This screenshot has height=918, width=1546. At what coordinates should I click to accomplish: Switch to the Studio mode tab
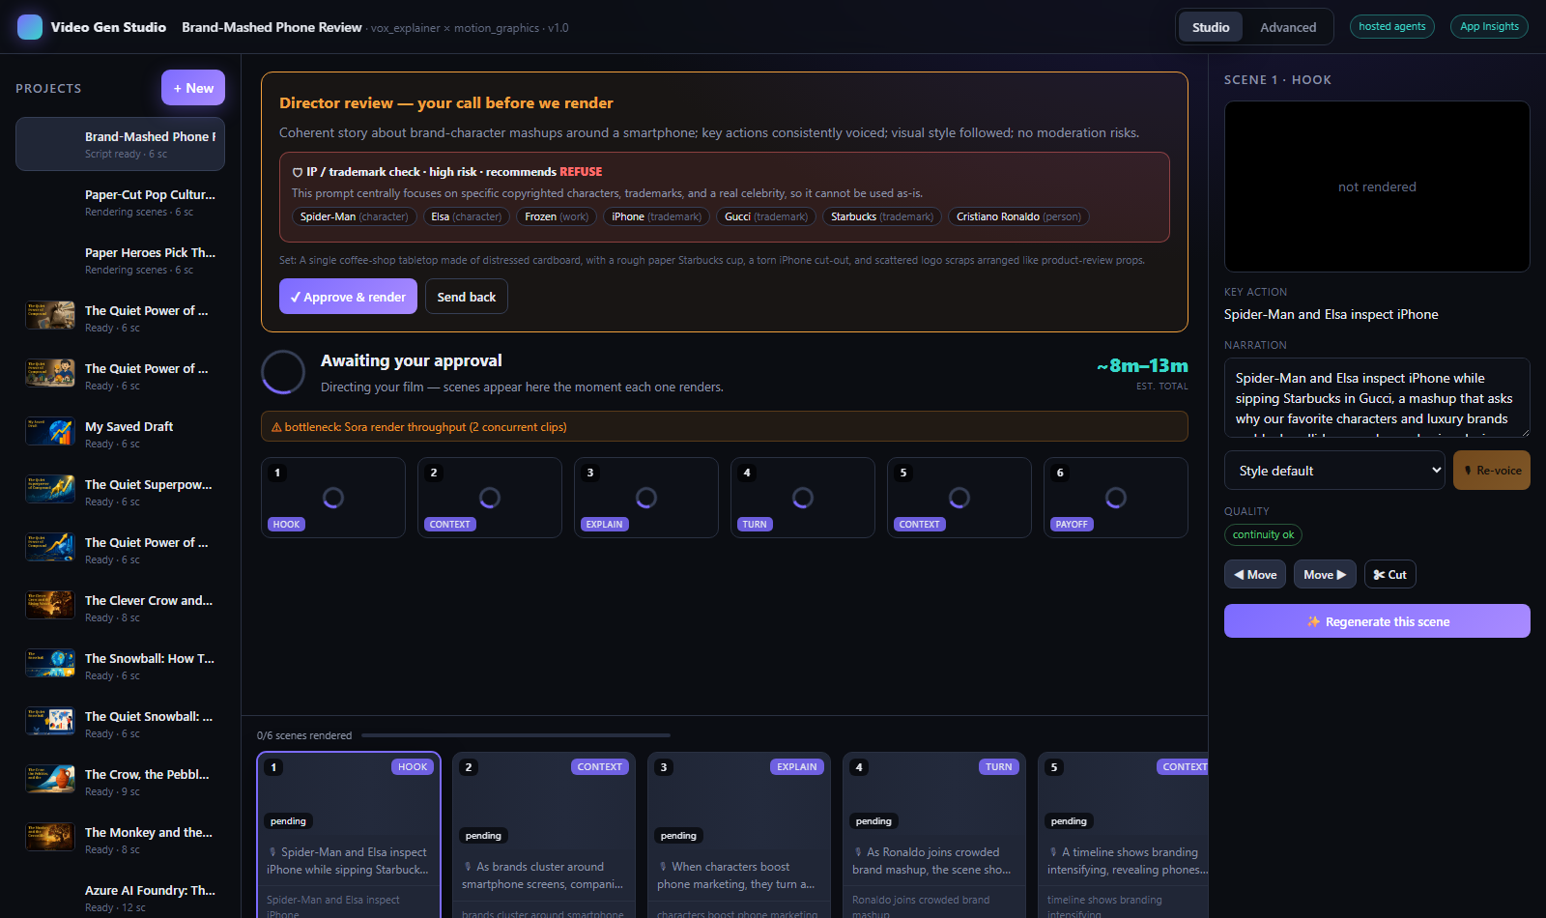[x=1211, y=27]
